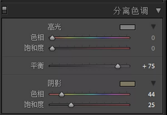Click the 平衡 slider handle
This screenshot has height=115, width=167.
118,66
